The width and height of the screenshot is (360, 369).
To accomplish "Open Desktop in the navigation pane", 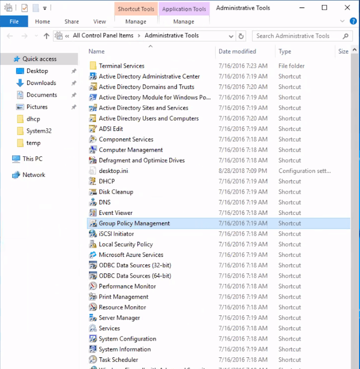I will point(37,71).
